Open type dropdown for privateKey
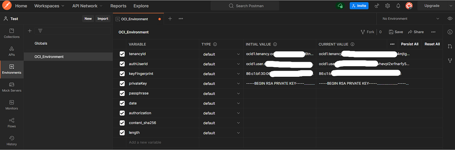 (221, 84)
